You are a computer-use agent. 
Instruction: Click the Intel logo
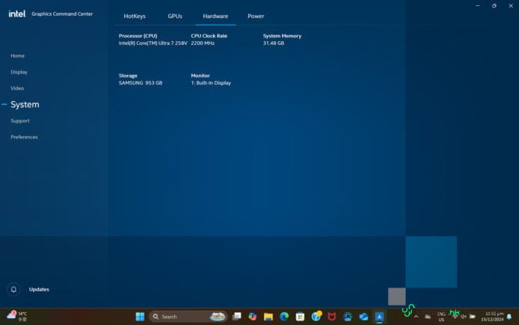[17, 13]
